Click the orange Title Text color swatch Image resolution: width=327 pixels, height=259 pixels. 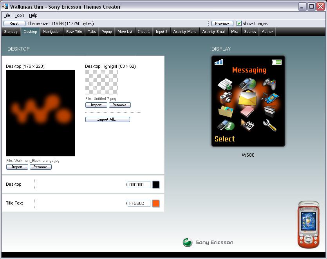pos(156,203)
